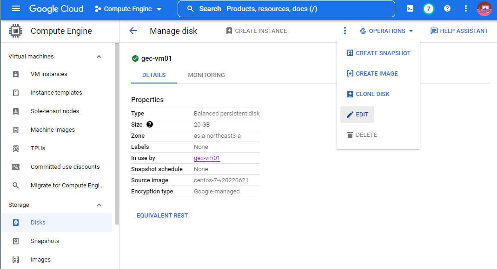This screenshot has width=497, height=269.
Task: Open the hamburger navigation menu
Action: (15, 8)
